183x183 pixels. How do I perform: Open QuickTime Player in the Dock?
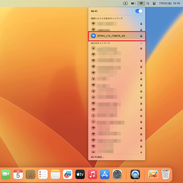[135, 174]
